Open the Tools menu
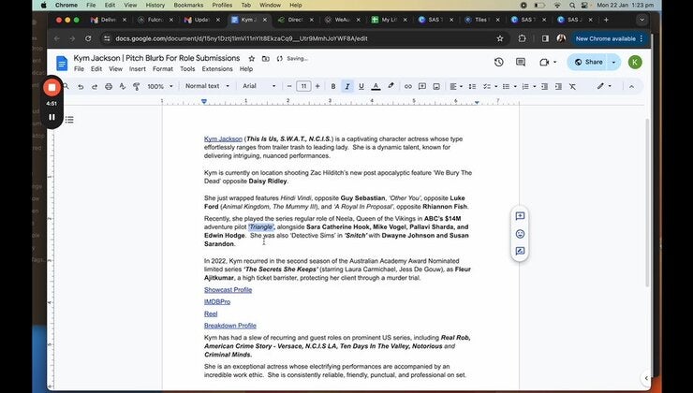The image size is (693, 393). click(187, 69)
